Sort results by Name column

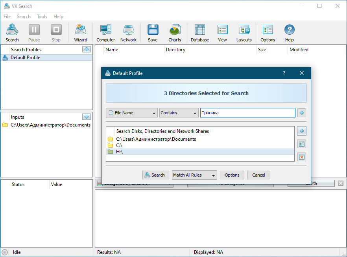coord(134,50)
